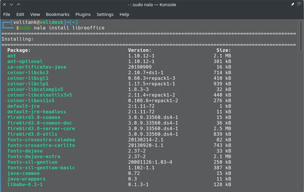304x192 pixels.
Task: Click version '1.8.3-3'
Action: pyautogui.click(x=138, y=90)
